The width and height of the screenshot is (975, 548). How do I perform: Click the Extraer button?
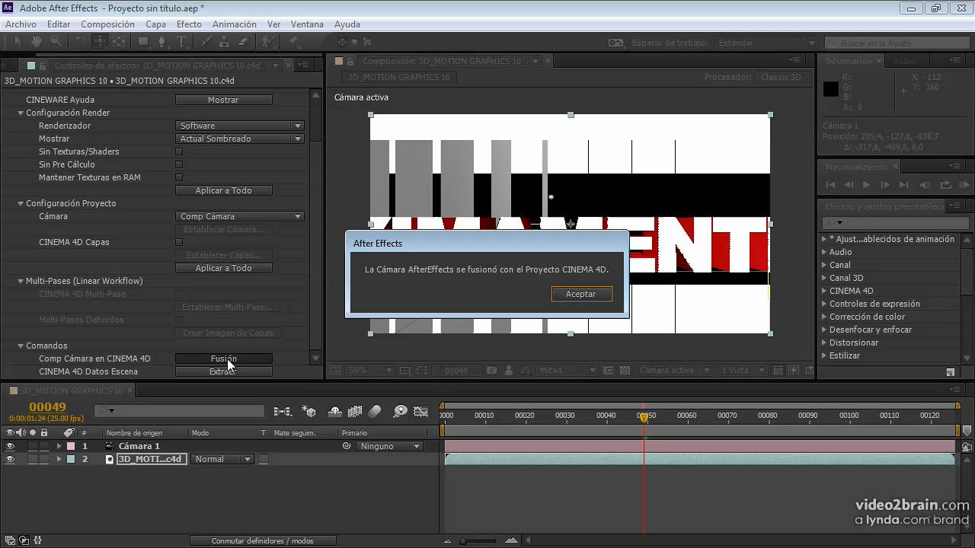[x=223, y=371]
